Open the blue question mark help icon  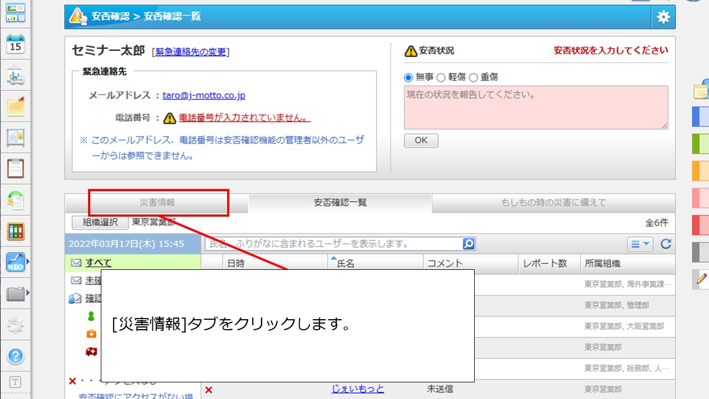(x=16, y=356)
